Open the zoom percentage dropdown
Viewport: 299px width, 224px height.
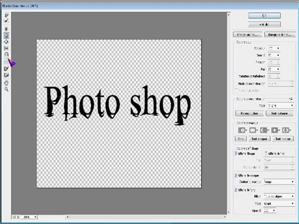(35, 217)
